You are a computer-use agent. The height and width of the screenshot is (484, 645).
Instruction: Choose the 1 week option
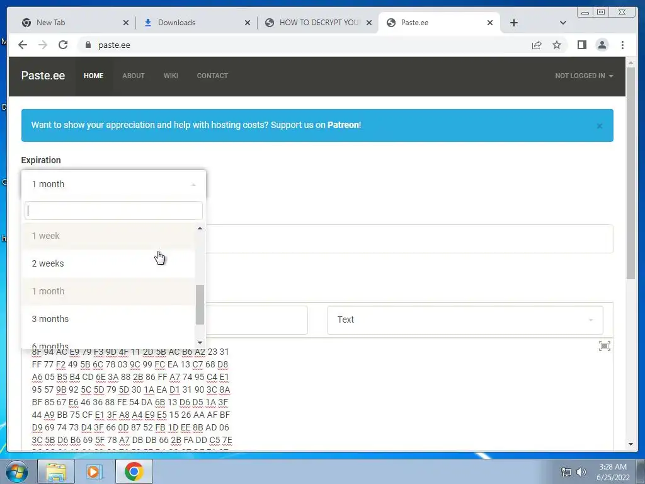(108, 236)
